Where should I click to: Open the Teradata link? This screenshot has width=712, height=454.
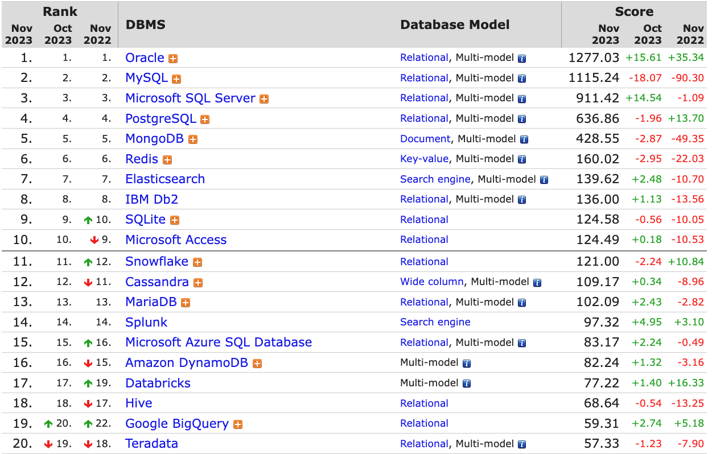[x=152, y=443]
